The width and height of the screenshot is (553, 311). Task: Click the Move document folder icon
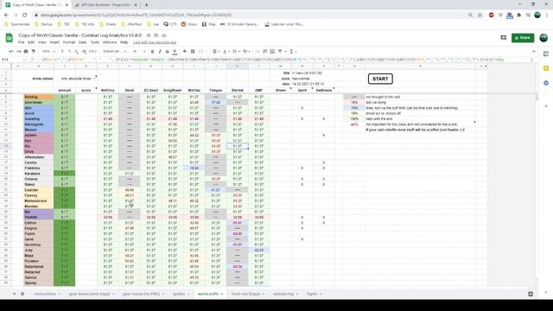click(x=156, y=35)
